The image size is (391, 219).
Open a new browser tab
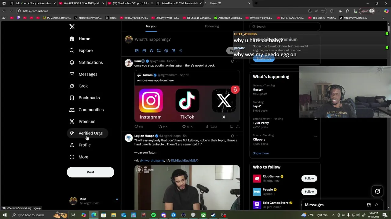pos(256,3)
